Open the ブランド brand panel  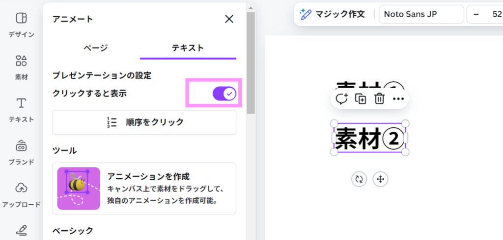point(21,151)
